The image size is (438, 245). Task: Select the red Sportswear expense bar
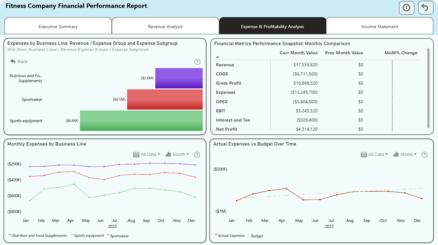(x=165, y=99)
